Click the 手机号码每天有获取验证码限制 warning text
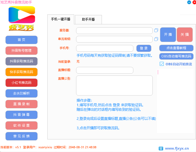Image resolution: width=196 pixels, height=152 pixels. click(115, 55)
